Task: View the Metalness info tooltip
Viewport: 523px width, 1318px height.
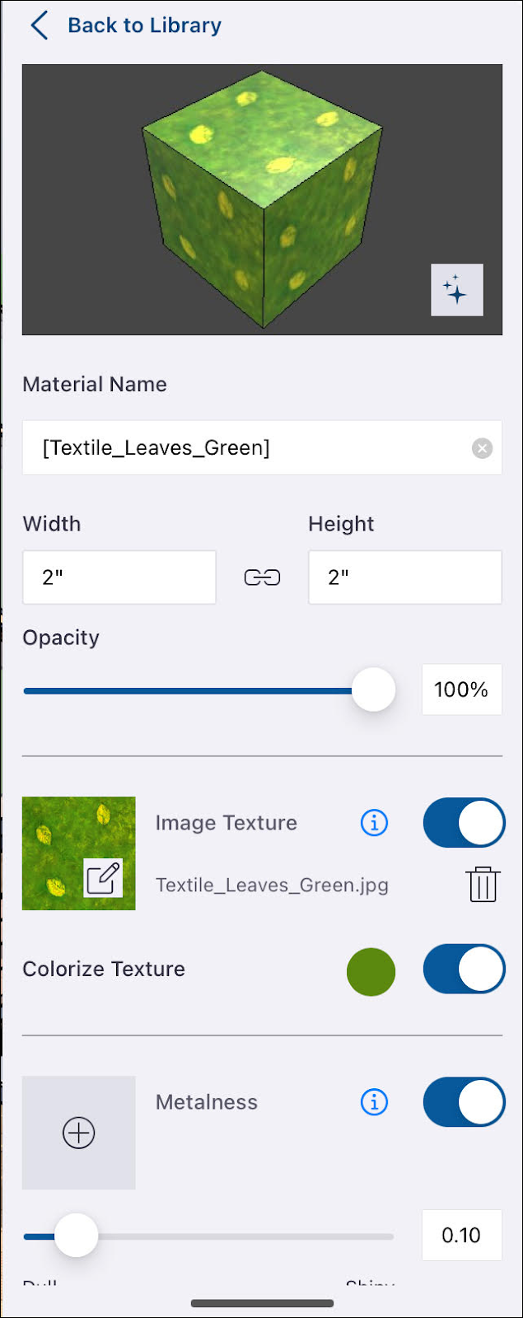Action: pos(373,1102)
